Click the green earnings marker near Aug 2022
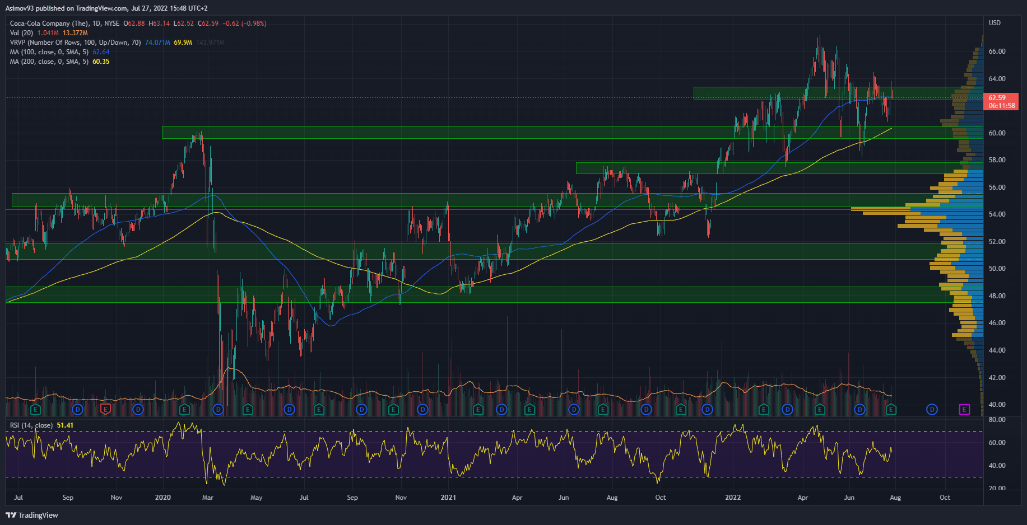The image size is (1027, 525). coord(891,410)
